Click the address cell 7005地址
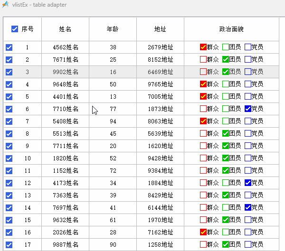Image resolution: width=285 pixels, height=251 pixels. click(x=160, y=97)
